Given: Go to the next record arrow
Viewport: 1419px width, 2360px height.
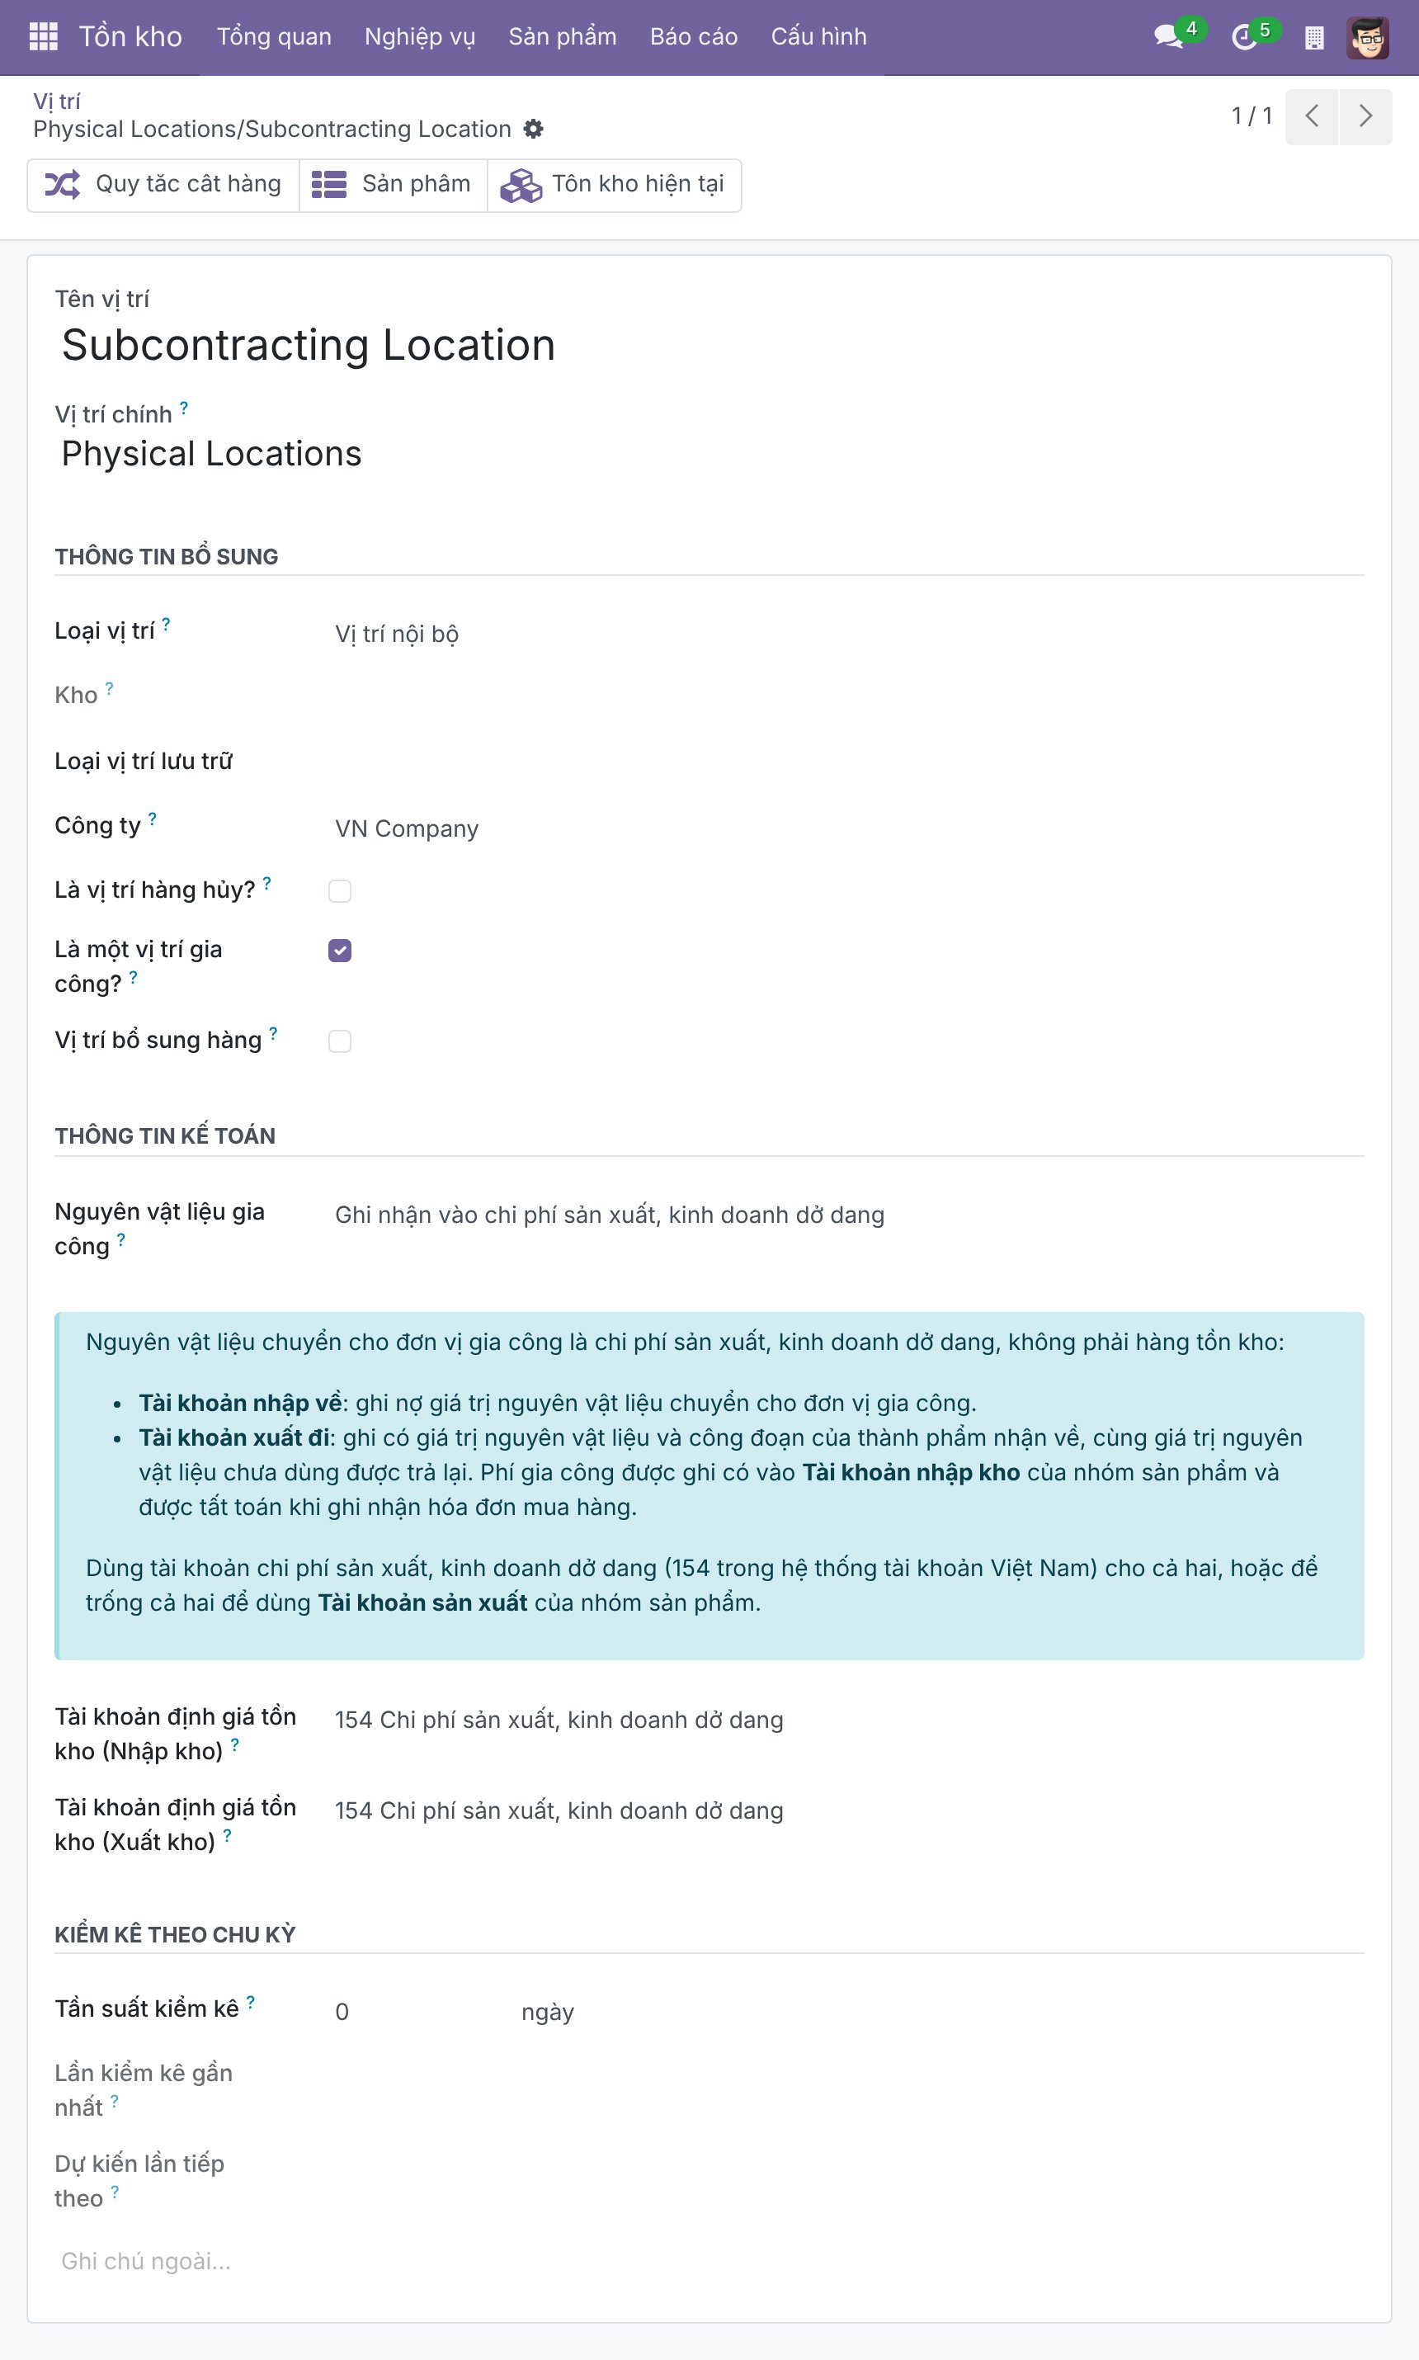Looking at the screenshot, I should click(1365, 116).
